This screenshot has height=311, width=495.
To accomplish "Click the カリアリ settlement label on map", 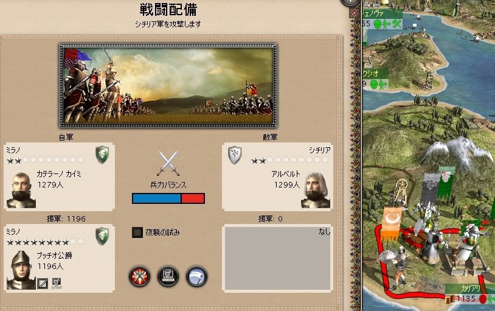I will click(x=471, y=288).
